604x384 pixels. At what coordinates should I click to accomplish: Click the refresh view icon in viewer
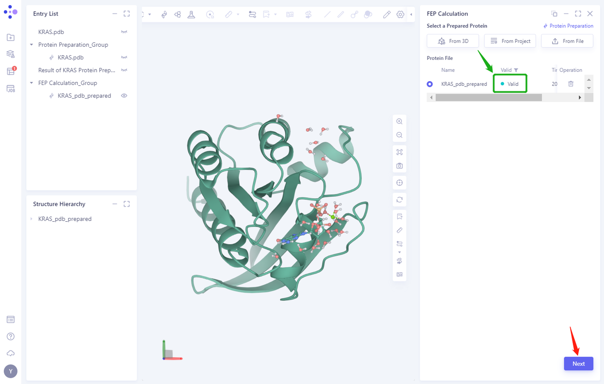pos(399,200)
